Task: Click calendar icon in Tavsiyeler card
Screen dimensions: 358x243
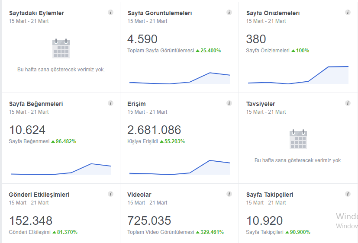Action: point(298,139)
